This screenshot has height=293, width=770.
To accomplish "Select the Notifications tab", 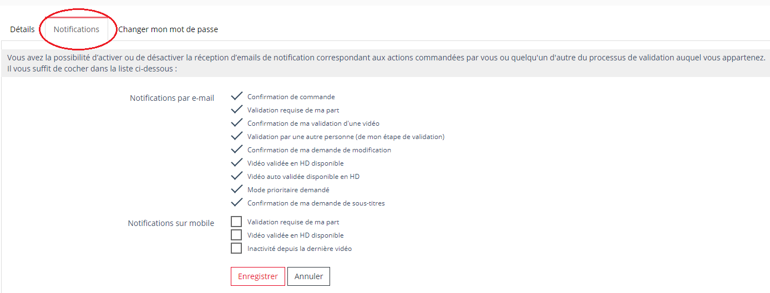I will pyautogui.click(x=77, y=29).
